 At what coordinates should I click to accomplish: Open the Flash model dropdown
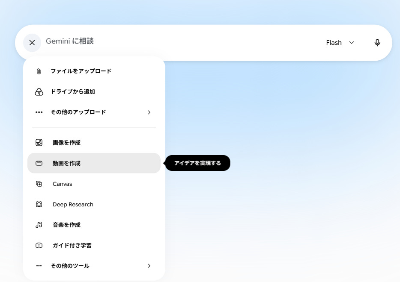click(340, 43)
